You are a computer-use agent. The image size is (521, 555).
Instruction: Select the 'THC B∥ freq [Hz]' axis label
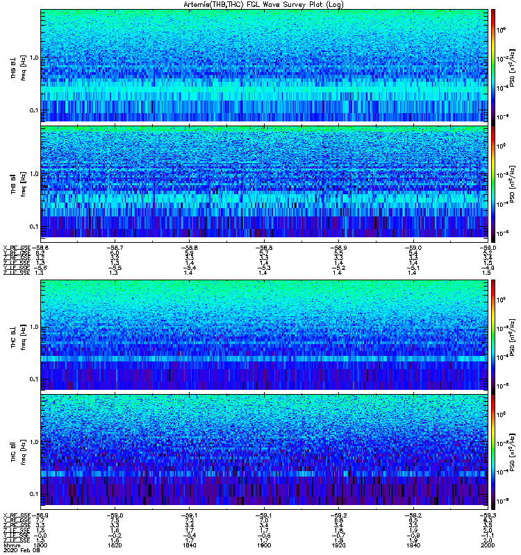(19, 452)
